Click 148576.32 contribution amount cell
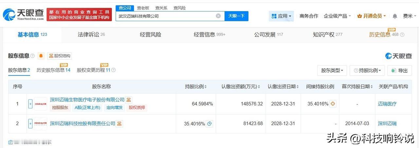 tap(251, 104)
